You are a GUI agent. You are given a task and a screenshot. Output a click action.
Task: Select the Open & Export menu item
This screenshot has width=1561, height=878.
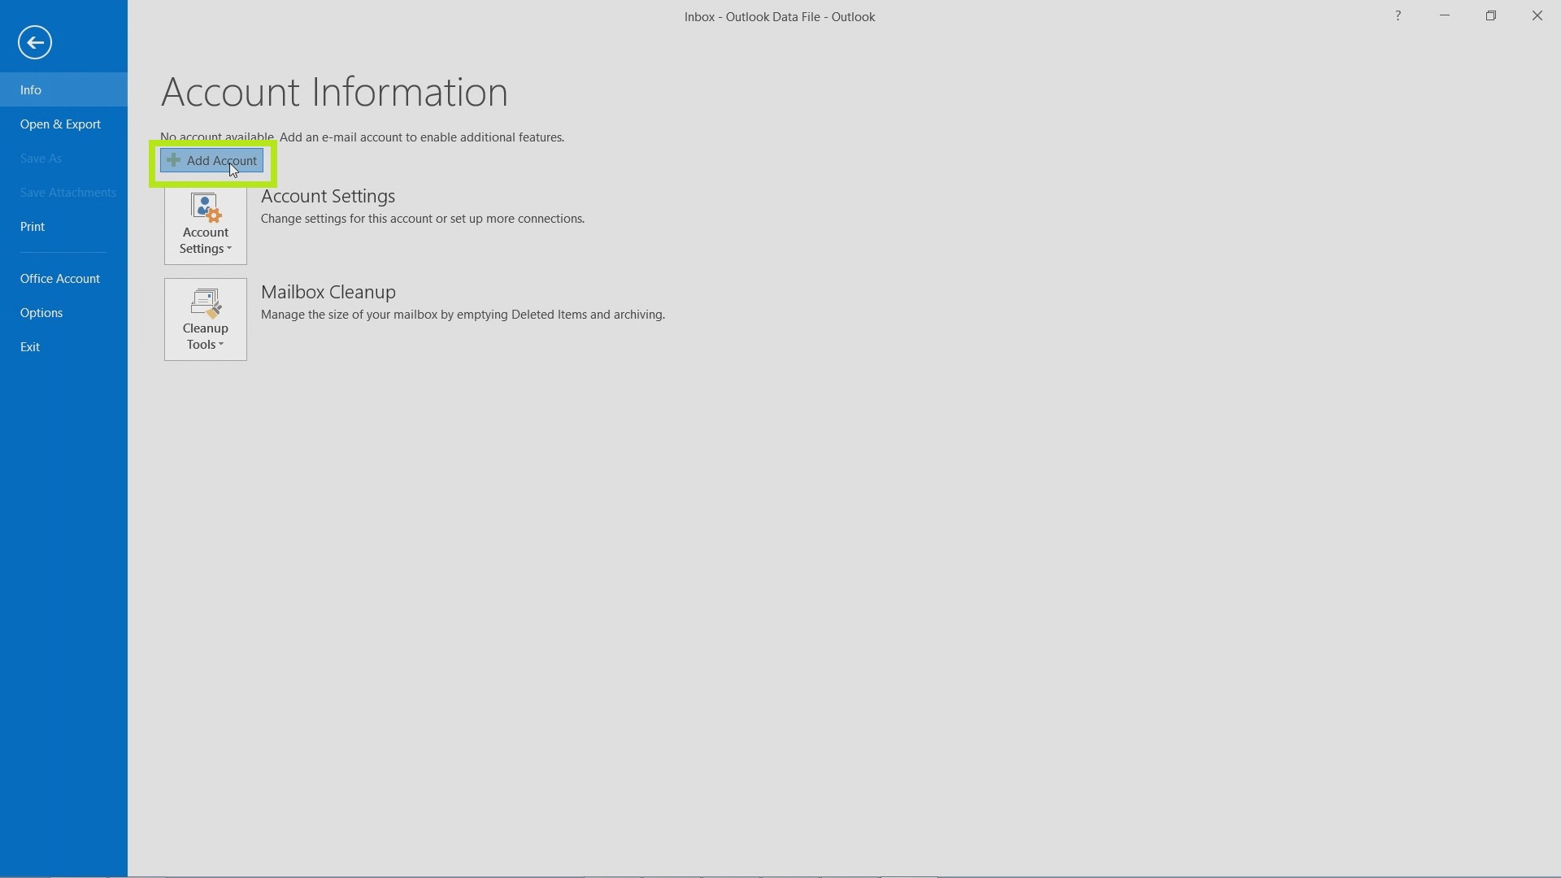pyautogui.click(x=60, y=124)
